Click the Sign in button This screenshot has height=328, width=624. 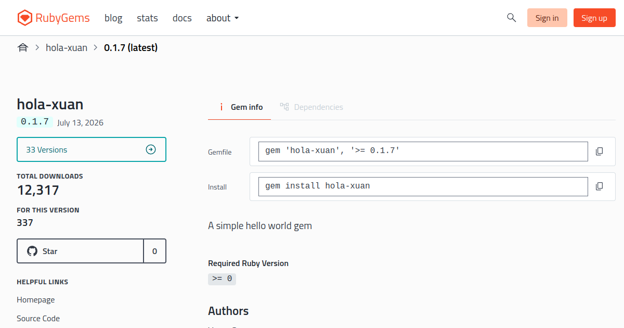[547, 18]
